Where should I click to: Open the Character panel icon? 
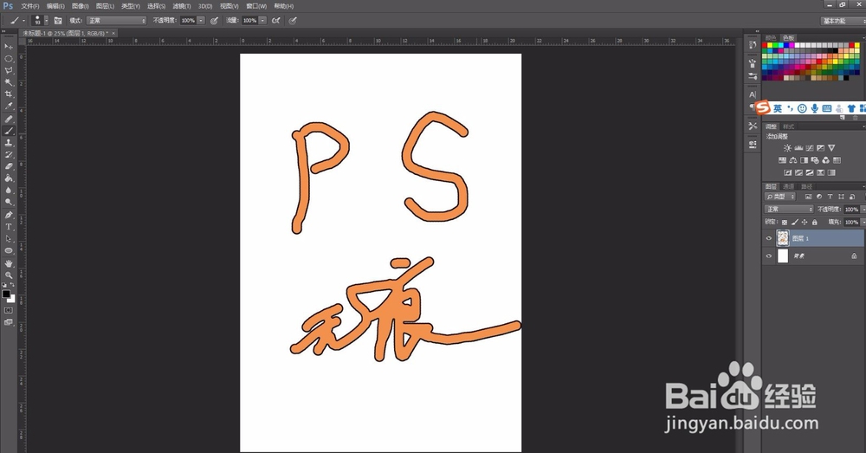(753, 94)
